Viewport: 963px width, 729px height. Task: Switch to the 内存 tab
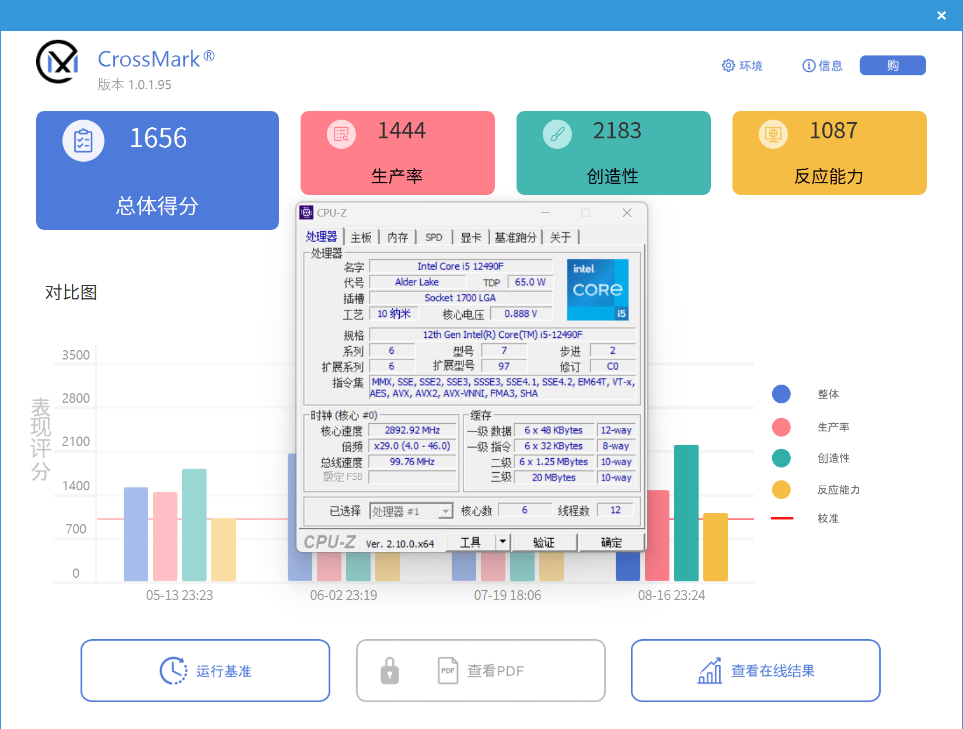(x=397, y=237)
